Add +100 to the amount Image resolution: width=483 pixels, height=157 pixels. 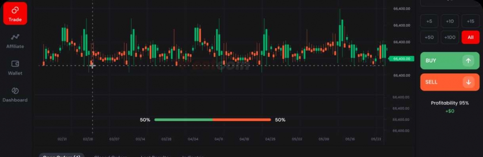click(450, 37)
